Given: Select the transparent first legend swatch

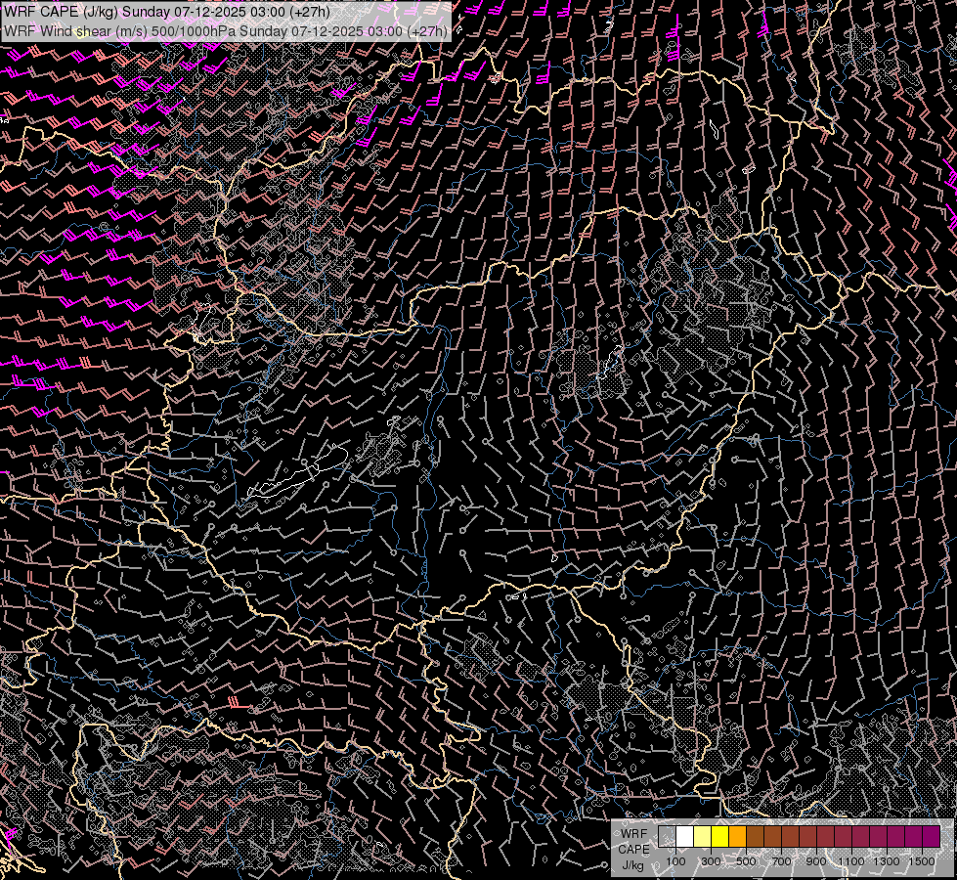Looking at the screenshot, I should (x=667, y=836).
